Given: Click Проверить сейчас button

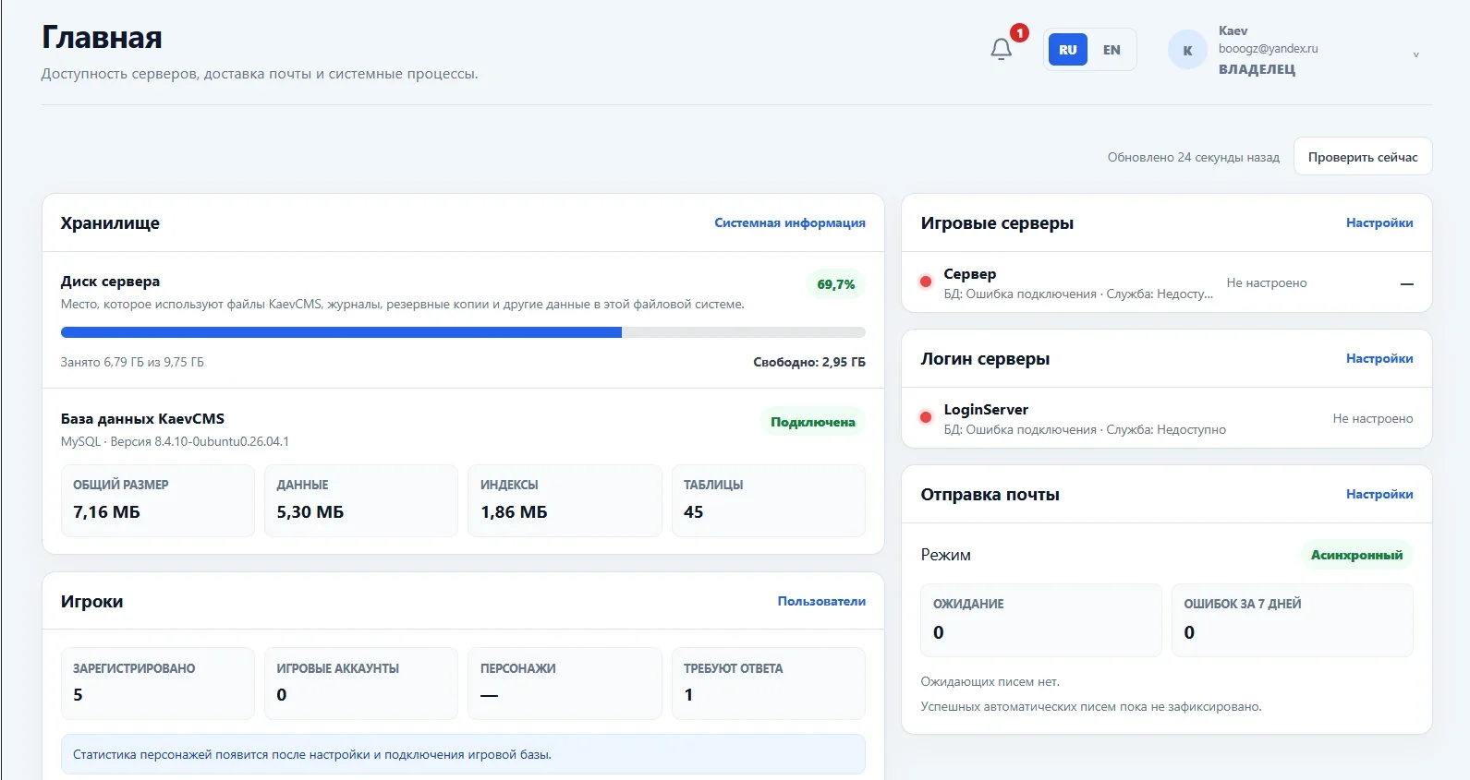Looking at the screenshot, I should [x=1363, y=156].
